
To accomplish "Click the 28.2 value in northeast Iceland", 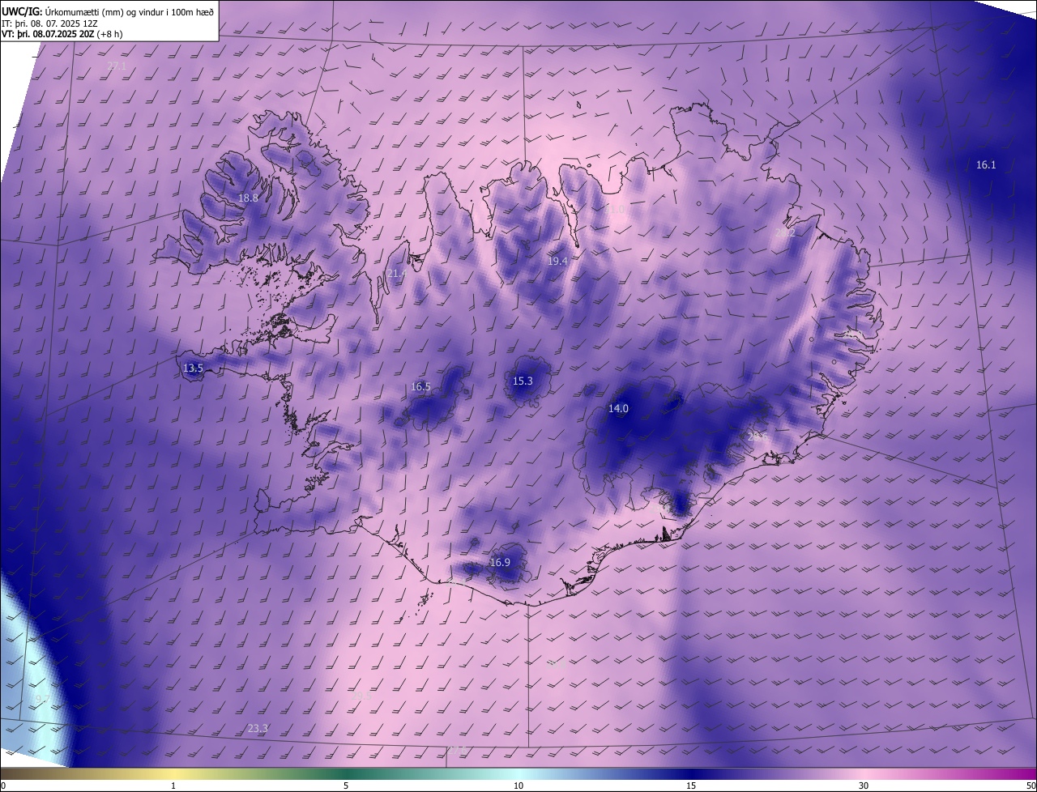I will (785, 232).
